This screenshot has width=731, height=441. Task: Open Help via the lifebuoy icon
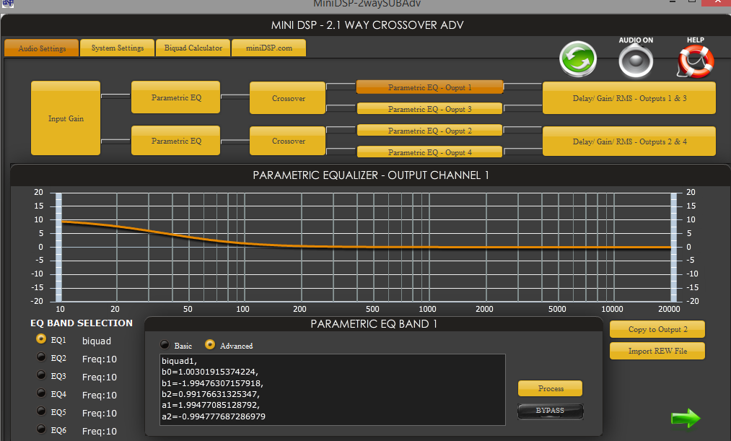tap(695, 61)
